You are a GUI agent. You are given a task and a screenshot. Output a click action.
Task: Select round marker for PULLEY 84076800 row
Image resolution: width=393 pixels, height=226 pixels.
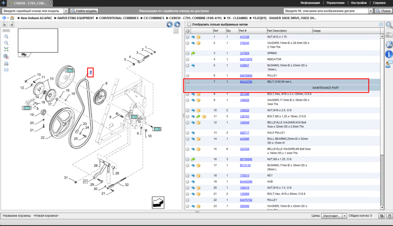(187, 76)
